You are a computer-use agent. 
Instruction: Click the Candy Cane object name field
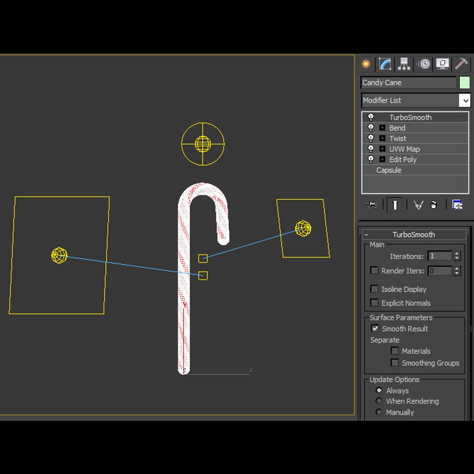(409, 83)
